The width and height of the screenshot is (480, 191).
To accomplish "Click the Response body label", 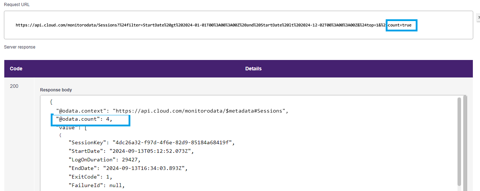I will click(56, 90).
